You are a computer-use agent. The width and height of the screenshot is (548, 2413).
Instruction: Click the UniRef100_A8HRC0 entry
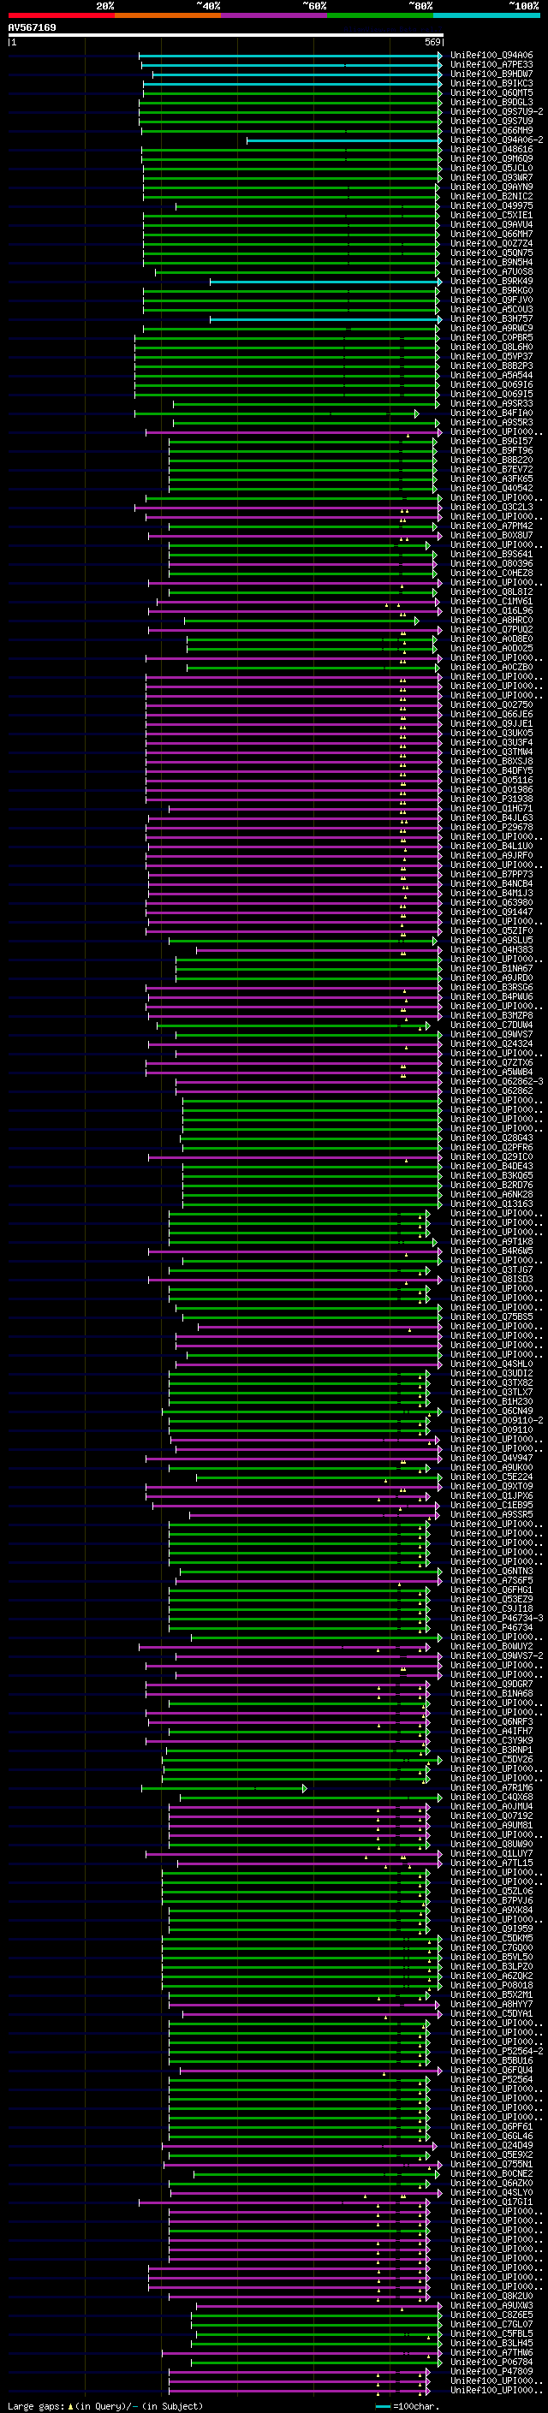click(x=491, y=620)
